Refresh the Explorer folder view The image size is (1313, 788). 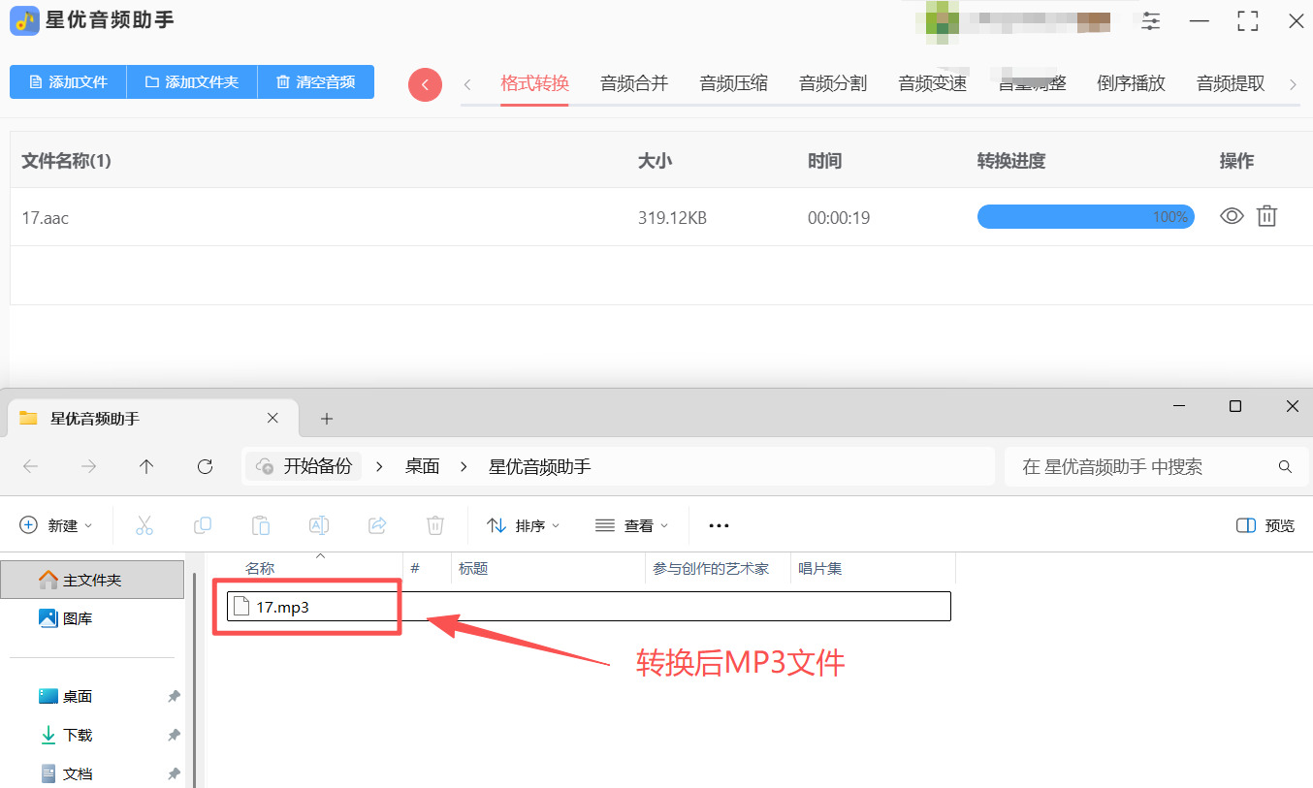pyautogui.click(x=205, y=466)
